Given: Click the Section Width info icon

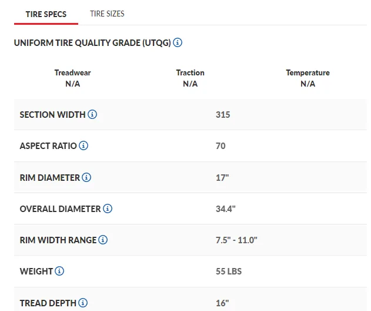Looking at the screenshot, I should click(92, 114).
